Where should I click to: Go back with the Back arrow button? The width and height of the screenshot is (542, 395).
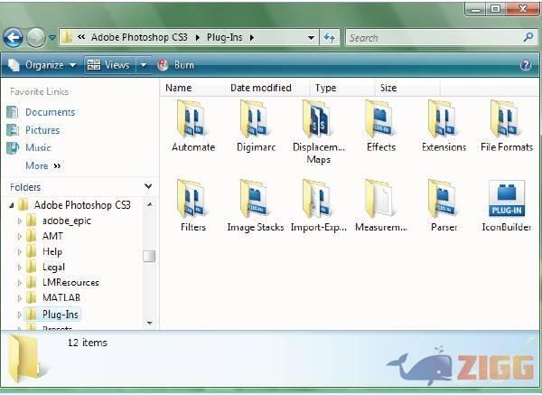coord(14,37)
